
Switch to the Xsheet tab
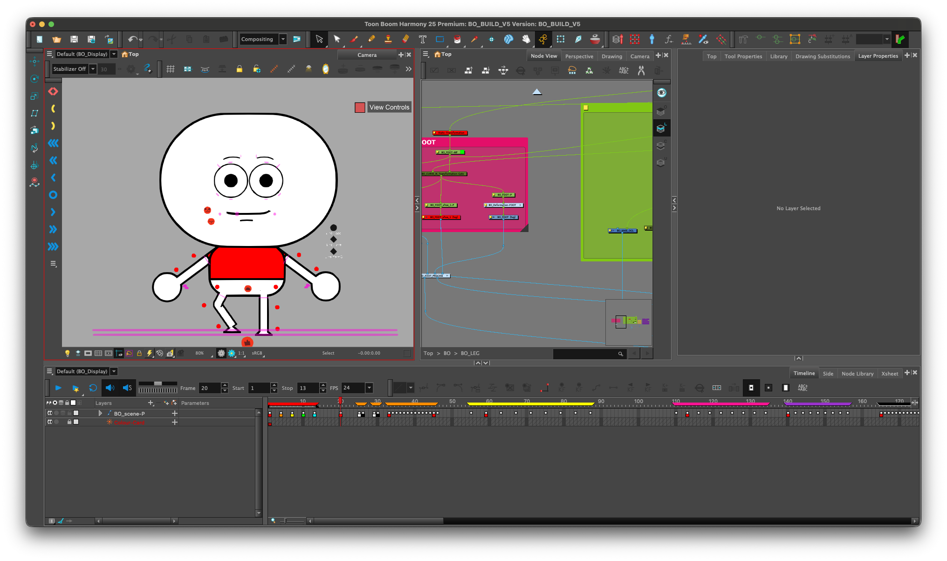pos(889,374)
